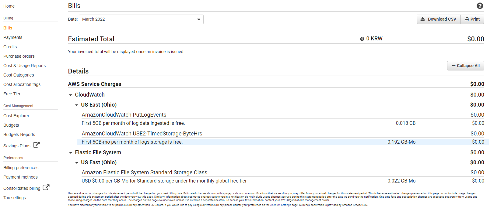
Task: Click the Download CSV button
Action: click(x=439, y=19)
